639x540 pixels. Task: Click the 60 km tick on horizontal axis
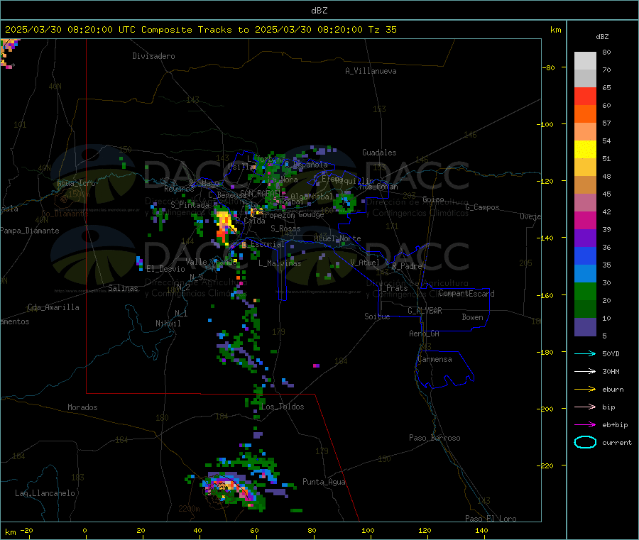(x=254, y=530)
